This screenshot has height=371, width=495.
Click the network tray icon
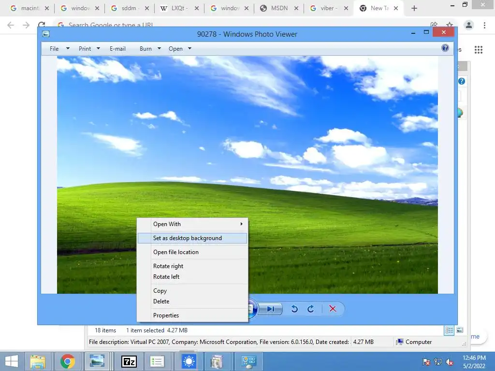click(438, 362)
